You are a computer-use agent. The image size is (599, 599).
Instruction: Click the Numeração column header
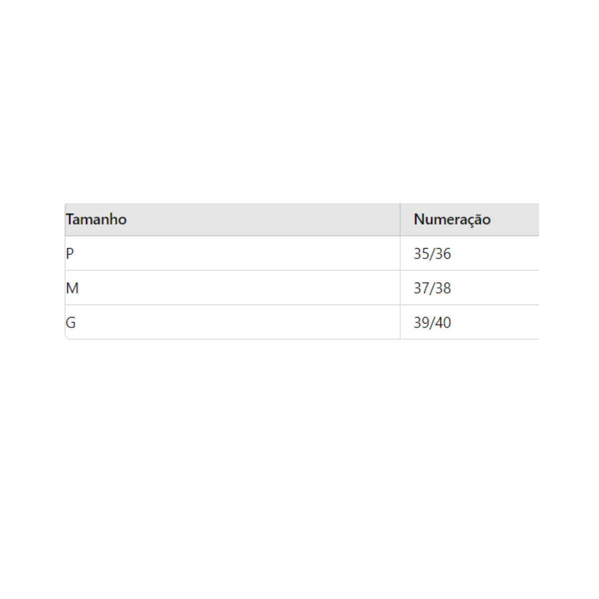(452, 220)
